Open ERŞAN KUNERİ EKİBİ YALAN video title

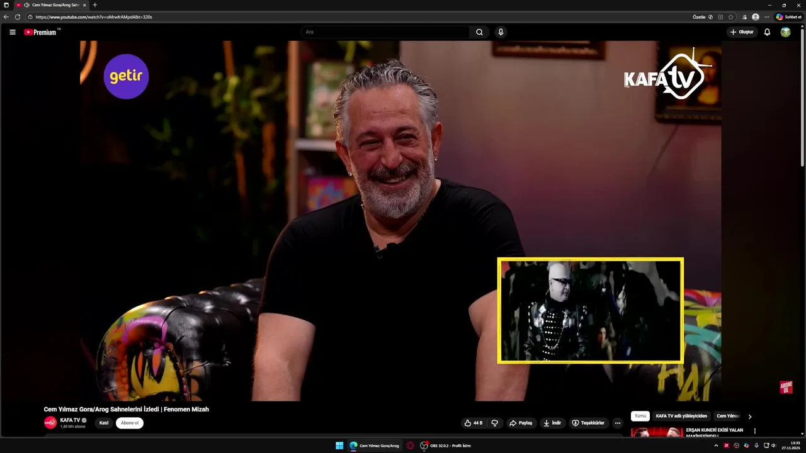click(715, 432)
